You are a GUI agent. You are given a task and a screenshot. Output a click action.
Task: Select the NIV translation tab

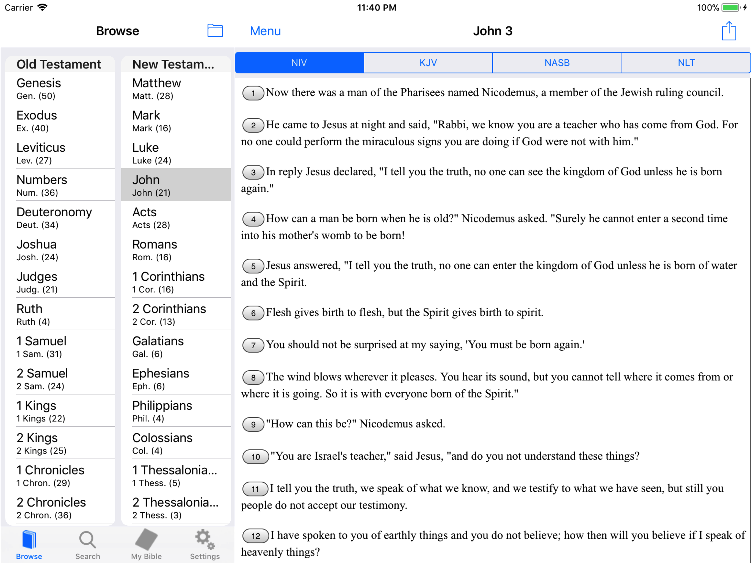(299, 63)
